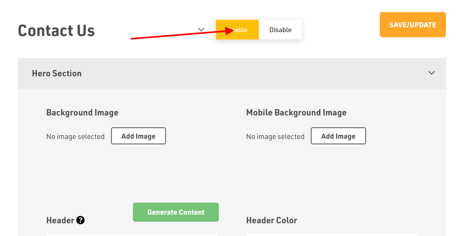Image resolution: width=465 pixels, height=236 pixels.
Task: Click the green Generate Content button
Action: [x=176, y=212]
